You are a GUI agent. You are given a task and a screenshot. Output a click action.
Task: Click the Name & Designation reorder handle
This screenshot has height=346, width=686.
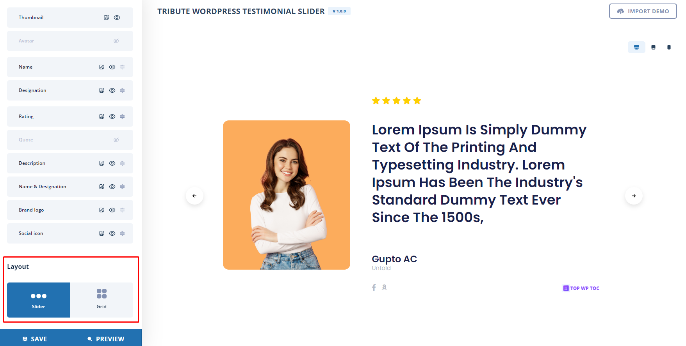click(122, 187)
